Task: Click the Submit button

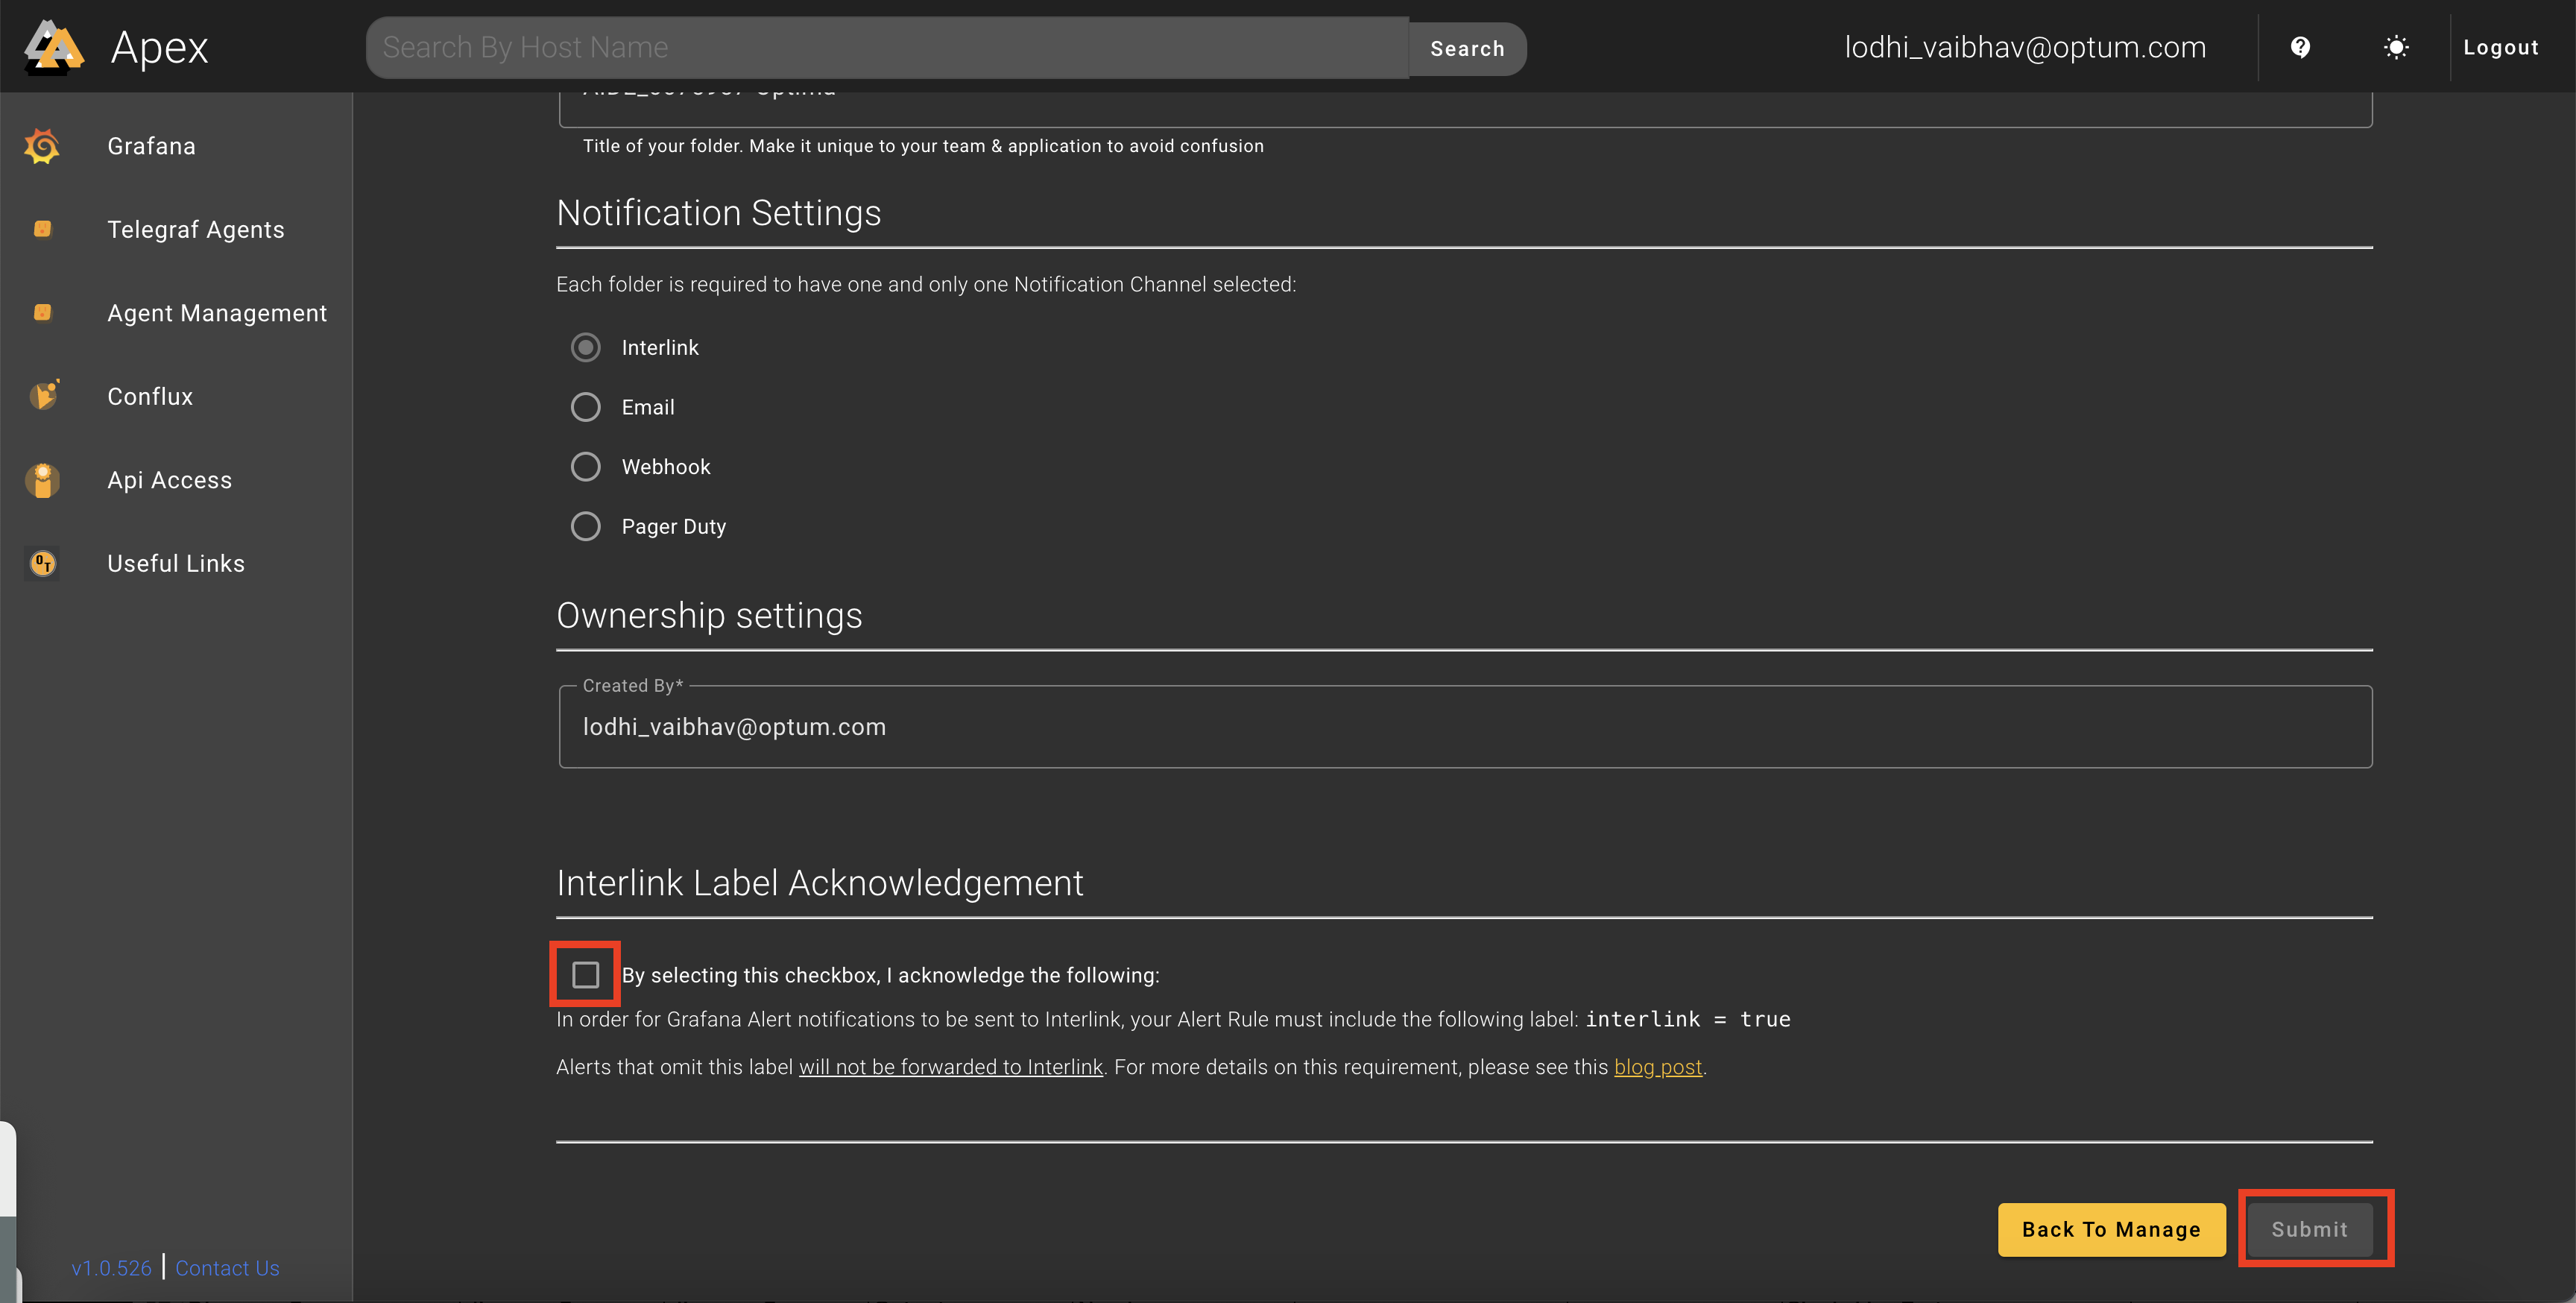Action: click(2309, 1229)
